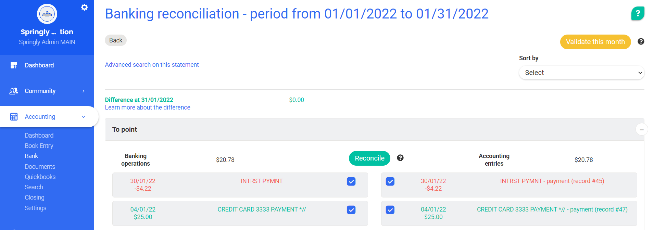Expand the Community menu chevron
This screenshot has height=230, width=654.
point(84,91)
